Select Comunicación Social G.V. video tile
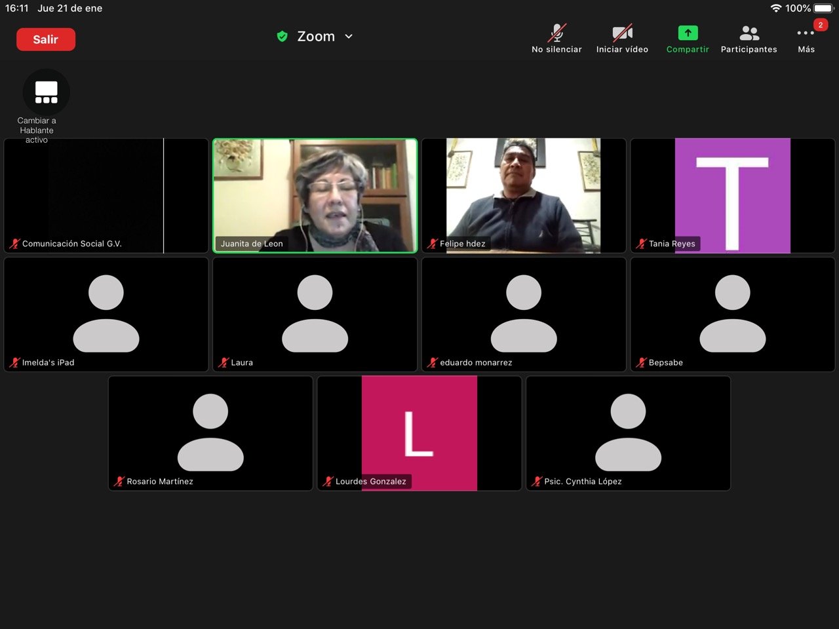 (106, 195)
